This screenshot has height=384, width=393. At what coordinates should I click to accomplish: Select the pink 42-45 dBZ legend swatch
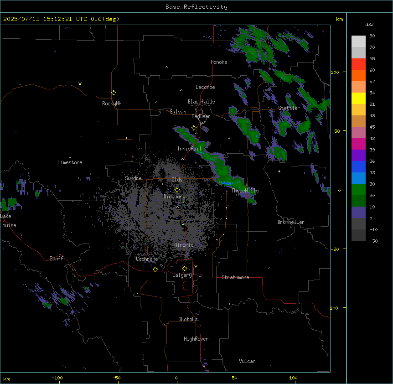pyautogui.click(x=358, y=133)
